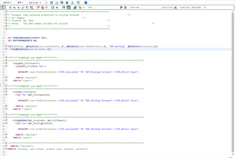Open the Actions menu

tap(7, 3)
